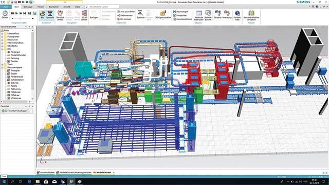Toggle the Symbole animation button
The image size is (329, 185).
50,15
